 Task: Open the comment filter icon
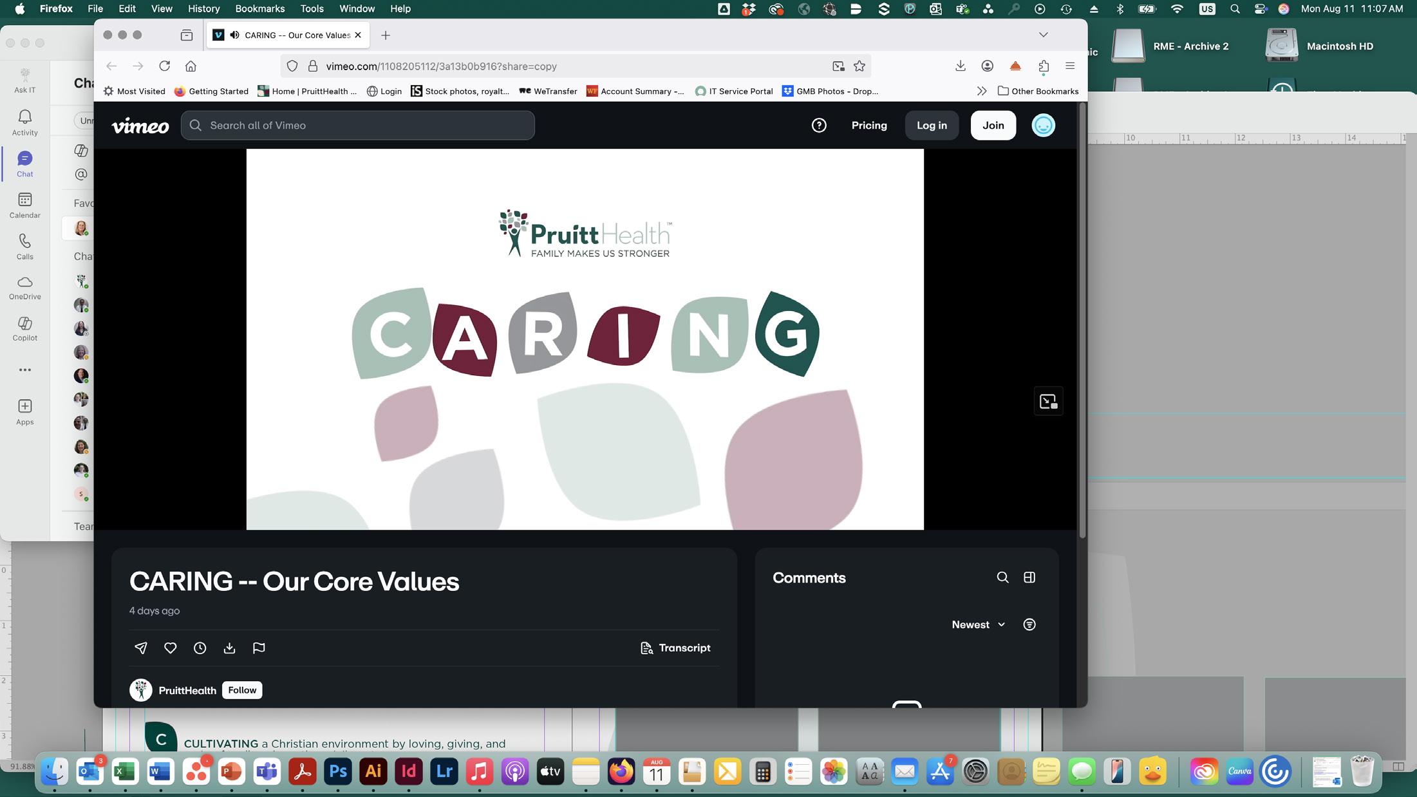pos(1029,624)
